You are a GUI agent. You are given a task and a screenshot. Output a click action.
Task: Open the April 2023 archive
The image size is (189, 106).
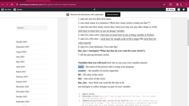point(20,67)
